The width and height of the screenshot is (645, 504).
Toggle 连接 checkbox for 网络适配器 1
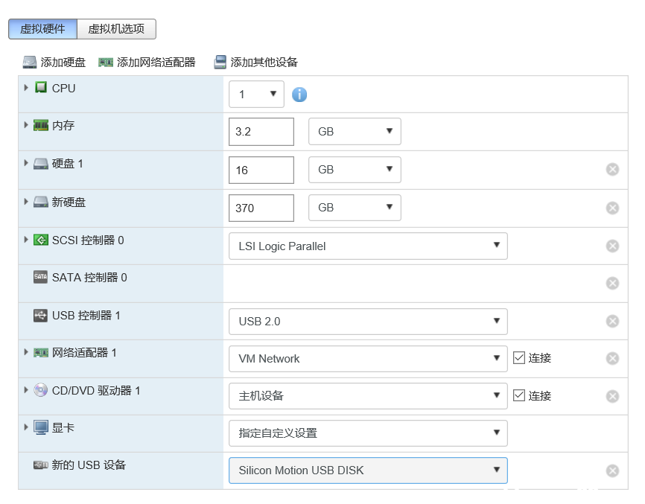click(x=520, y=358)
